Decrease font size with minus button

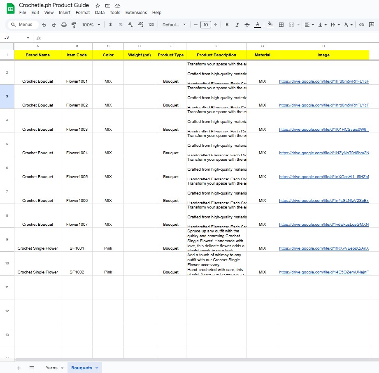[196, 25]
